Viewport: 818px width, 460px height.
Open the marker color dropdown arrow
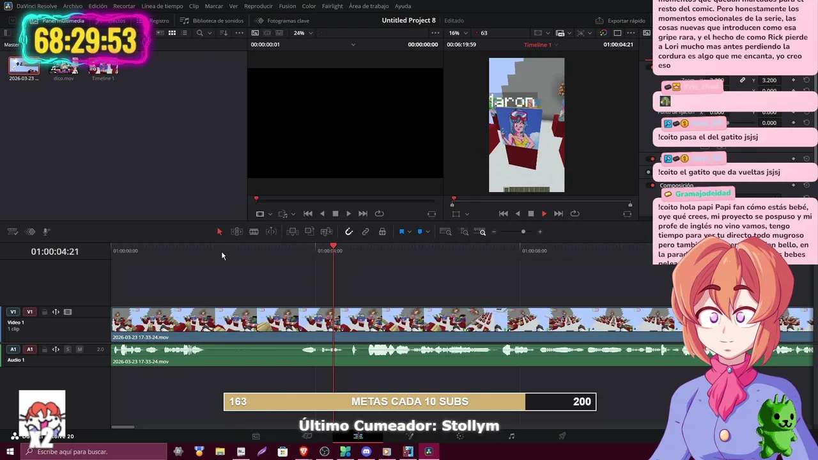coord(428,232)
